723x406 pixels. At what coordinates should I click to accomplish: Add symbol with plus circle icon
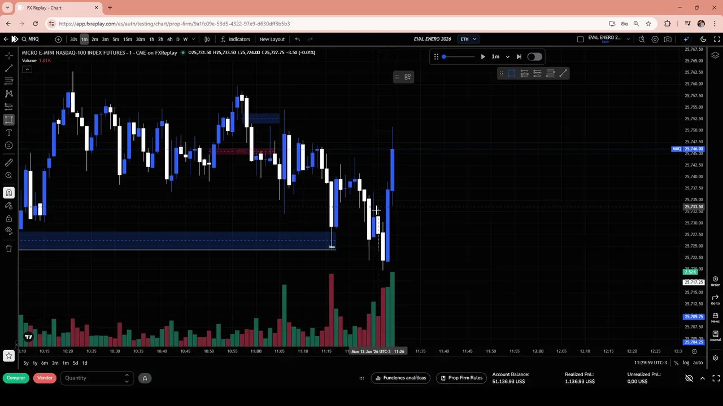pyautogui.click(x=58, y=39)
